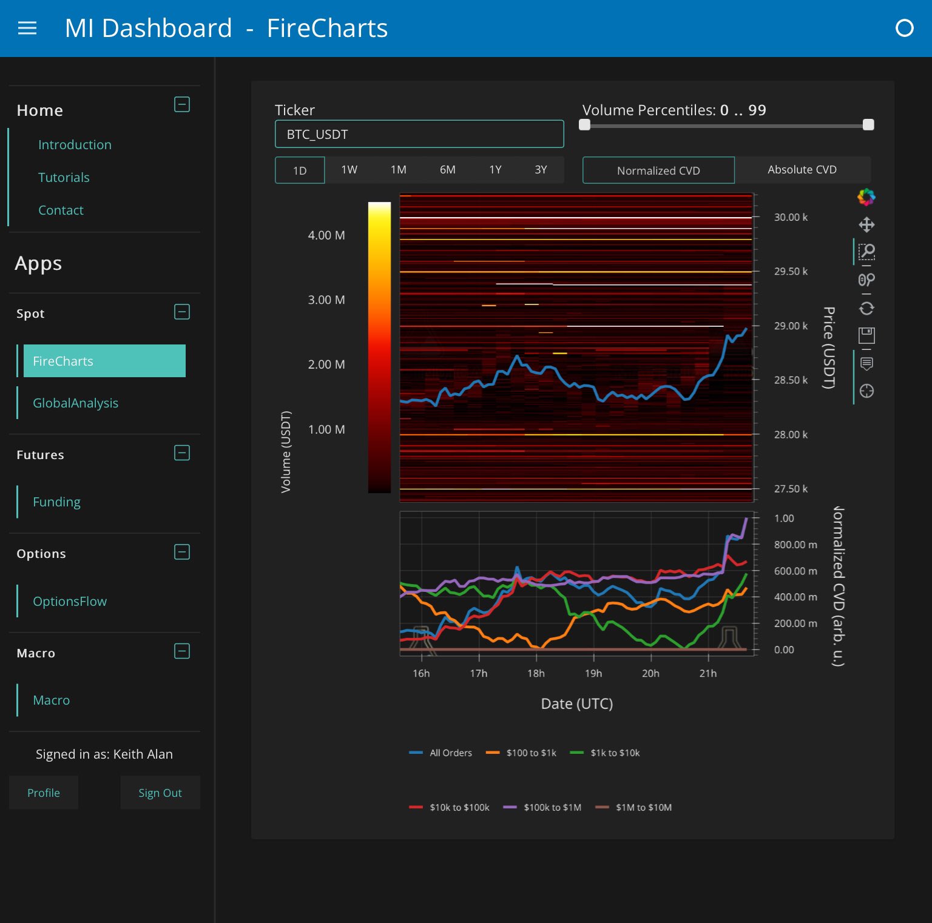The image size is (932, 923).
Task: Toggle the Hover tooltip tool
Action: (866, 363)
